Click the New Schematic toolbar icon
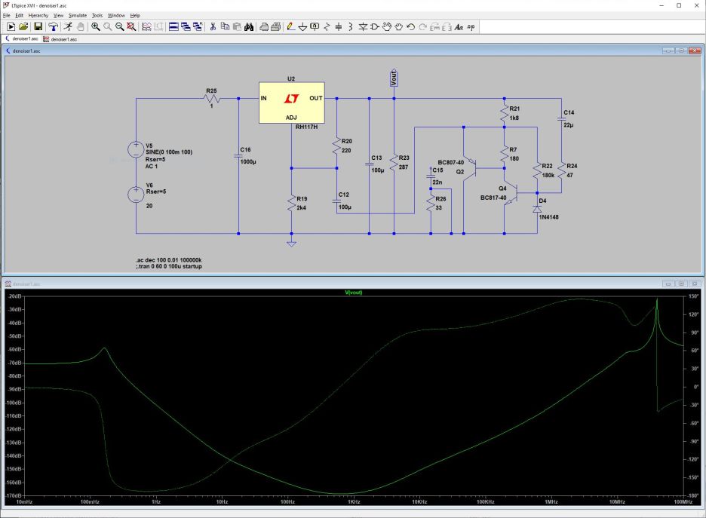The height and width of the screenshot is (518, 706). [x=11, y=27]
